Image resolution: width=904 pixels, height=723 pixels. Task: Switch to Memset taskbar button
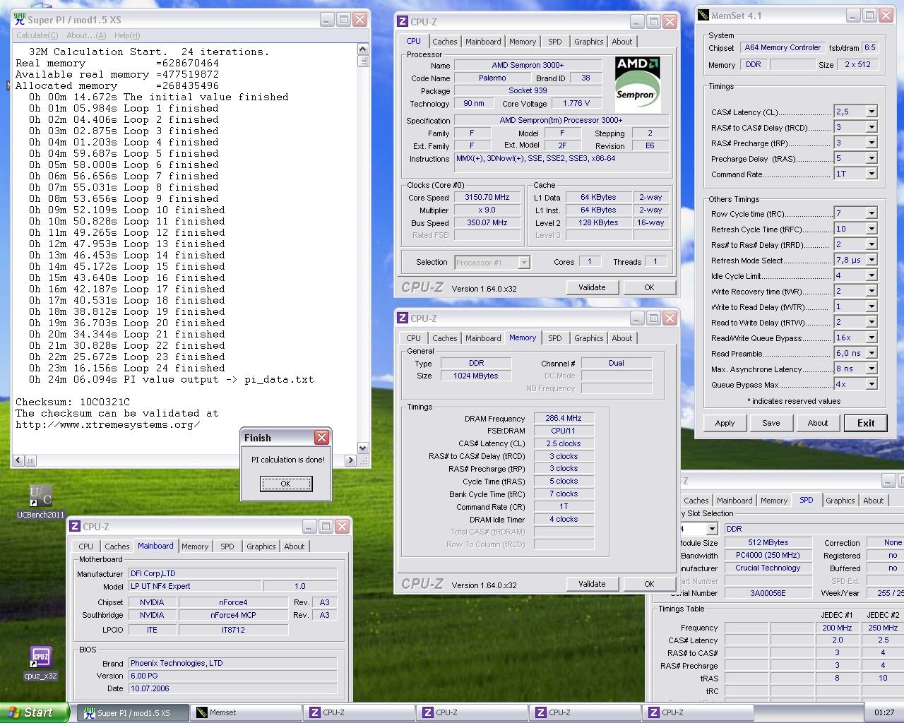246,712
